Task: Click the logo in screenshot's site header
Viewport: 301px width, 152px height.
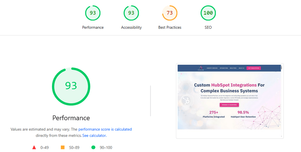Action: (201, 68)
